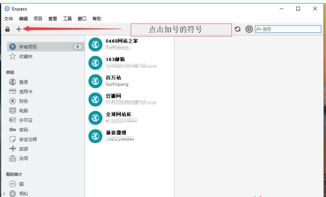Screen dimensions: 326x197
Task: Click the globe icon of 豆瓣网
Action: 95,100
